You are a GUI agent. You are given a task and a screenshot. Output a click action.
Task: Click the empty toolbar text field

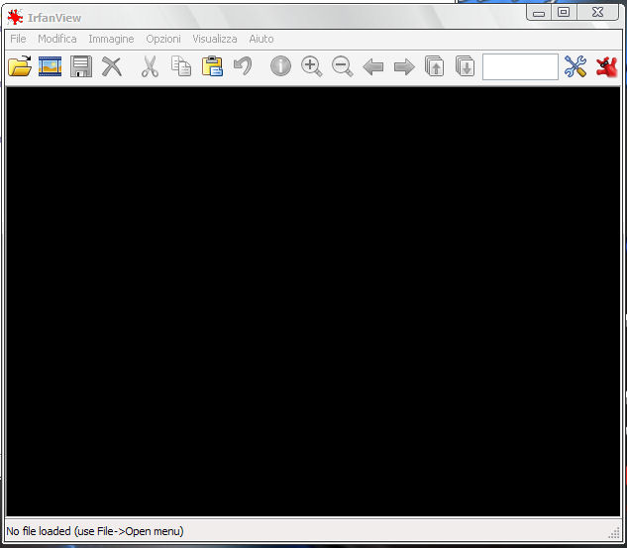click(x=520, y=66)
